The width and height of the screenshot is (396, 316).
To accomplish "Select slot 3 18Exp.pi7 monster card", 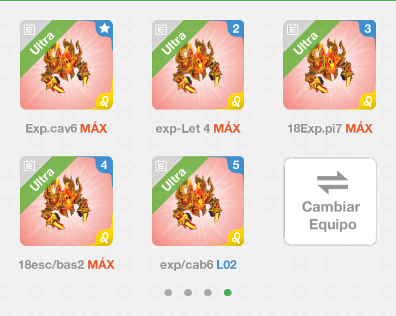I will (329, 65).
